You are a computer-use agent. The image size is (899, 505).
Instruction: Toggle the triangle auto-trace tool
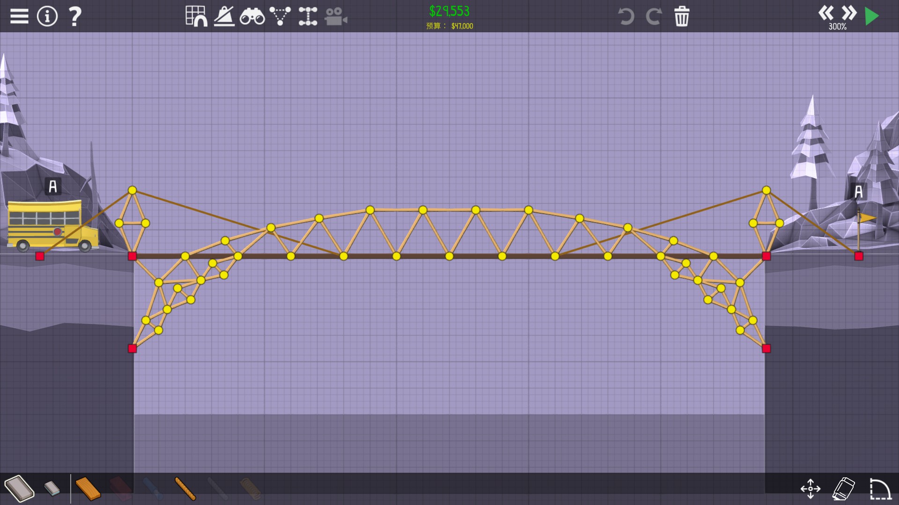point(280,16)
